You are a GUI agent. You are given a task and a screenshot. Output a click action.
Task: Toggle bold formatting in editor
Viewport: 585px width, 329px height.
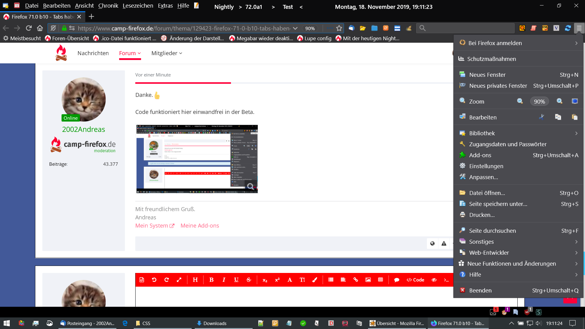(x=211, y=280)
